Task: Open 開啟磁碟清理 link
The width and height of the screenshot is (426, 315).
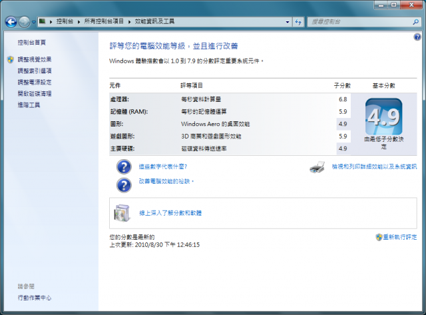Action: (x=35, y=94)
